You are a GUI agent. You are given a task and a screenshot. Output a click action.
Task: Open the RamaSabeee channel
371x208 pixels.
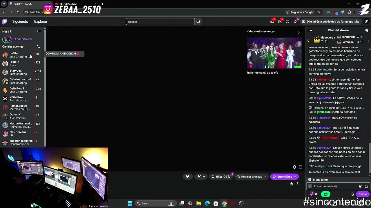pyautogui.click(x=22, y=107)
